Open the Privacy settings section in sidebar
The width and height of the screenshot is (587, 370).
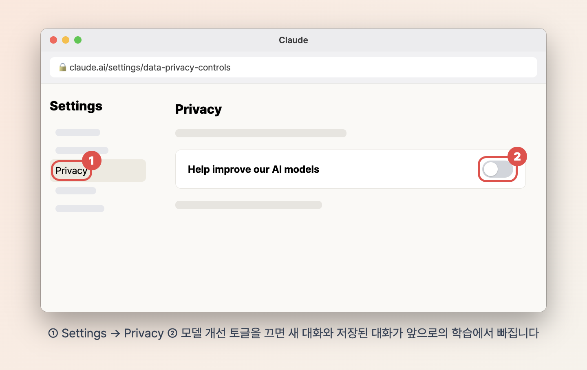click(x=97, y=170)
